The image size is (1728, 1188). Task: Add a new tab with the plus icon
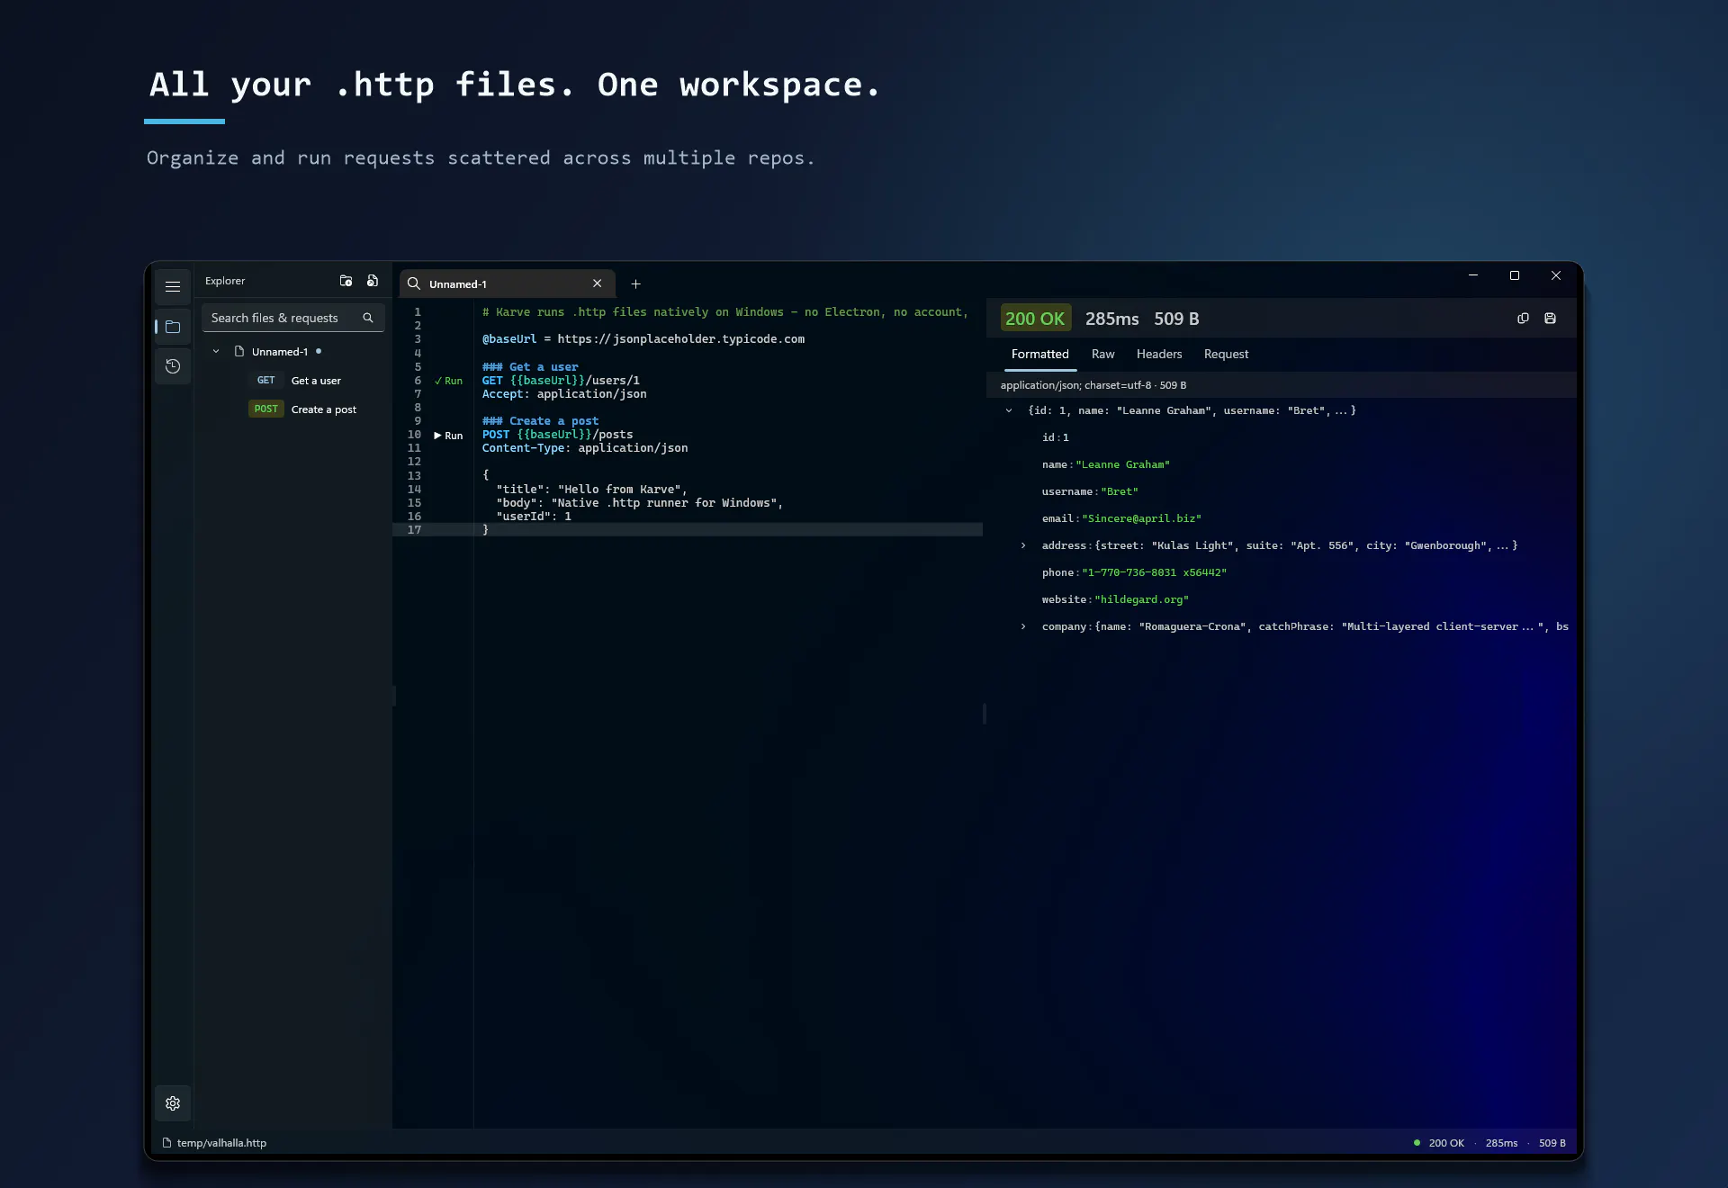pyautogui.click(x=635, y=283)
